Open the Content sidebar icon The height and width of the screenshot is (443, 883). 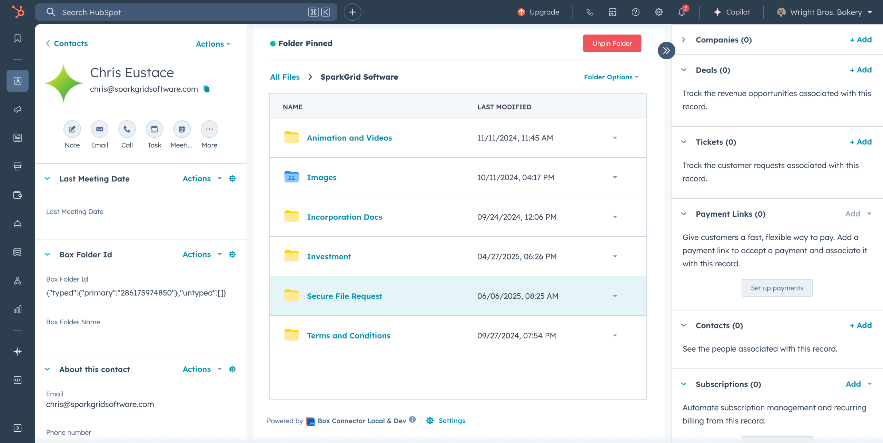point(18,138)
